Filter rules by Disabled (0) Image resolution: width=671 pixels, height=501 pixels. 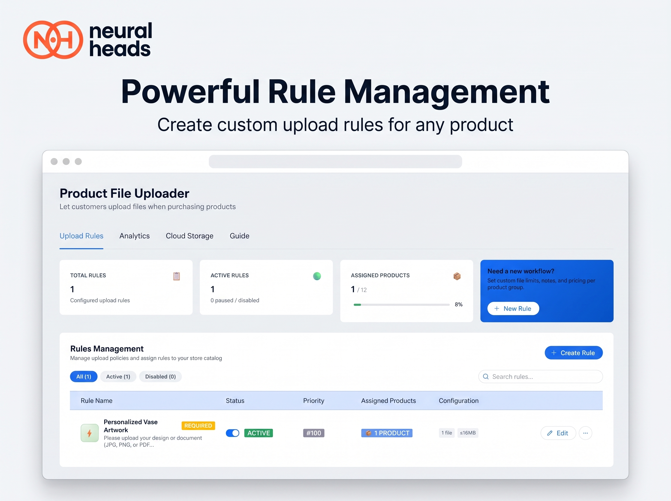(x=160, y=376)
